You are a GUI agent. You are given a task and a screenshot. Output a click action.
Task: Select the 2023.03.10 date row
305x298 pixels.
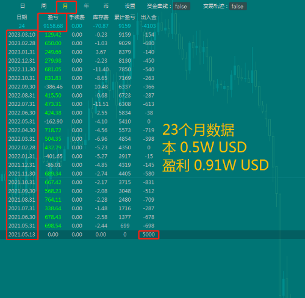pyautogui.click(x=22, y=35)
